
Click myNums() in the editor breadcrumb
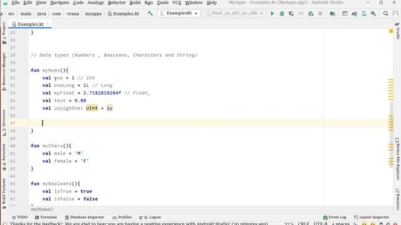(42, 209)
